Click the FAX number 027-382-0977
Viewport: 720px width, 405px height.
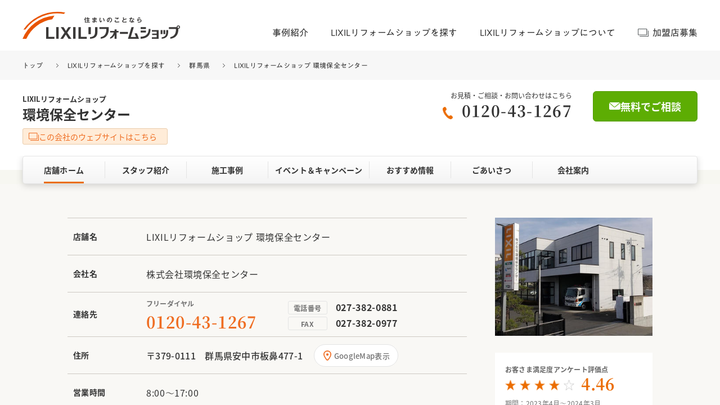click(x=366, y=323)
